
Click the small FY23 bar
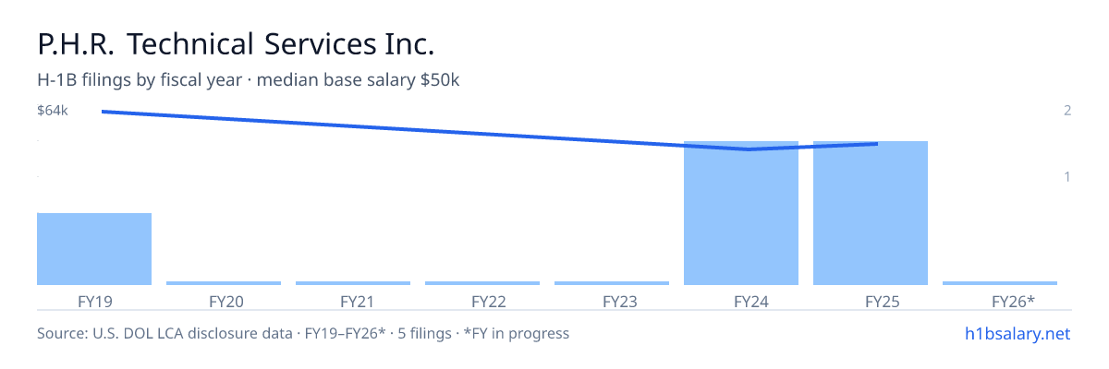[x=612, y=283]
